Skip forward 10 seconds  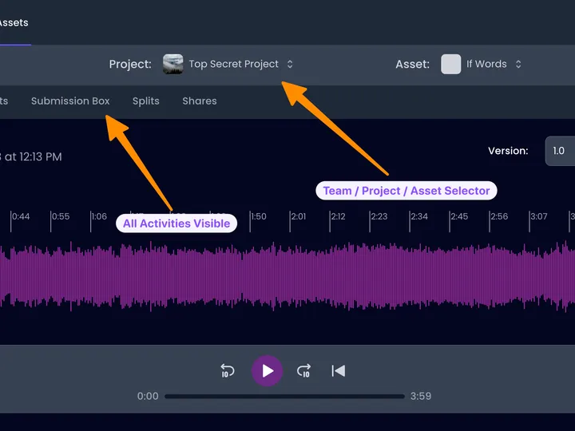[304, 370]
